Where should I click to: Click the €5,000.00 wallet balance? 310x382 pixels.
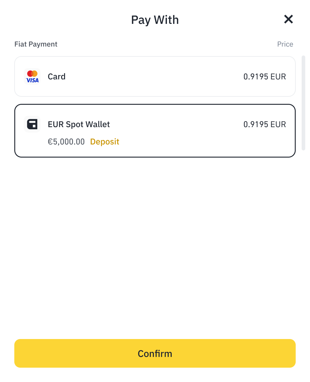66,142
